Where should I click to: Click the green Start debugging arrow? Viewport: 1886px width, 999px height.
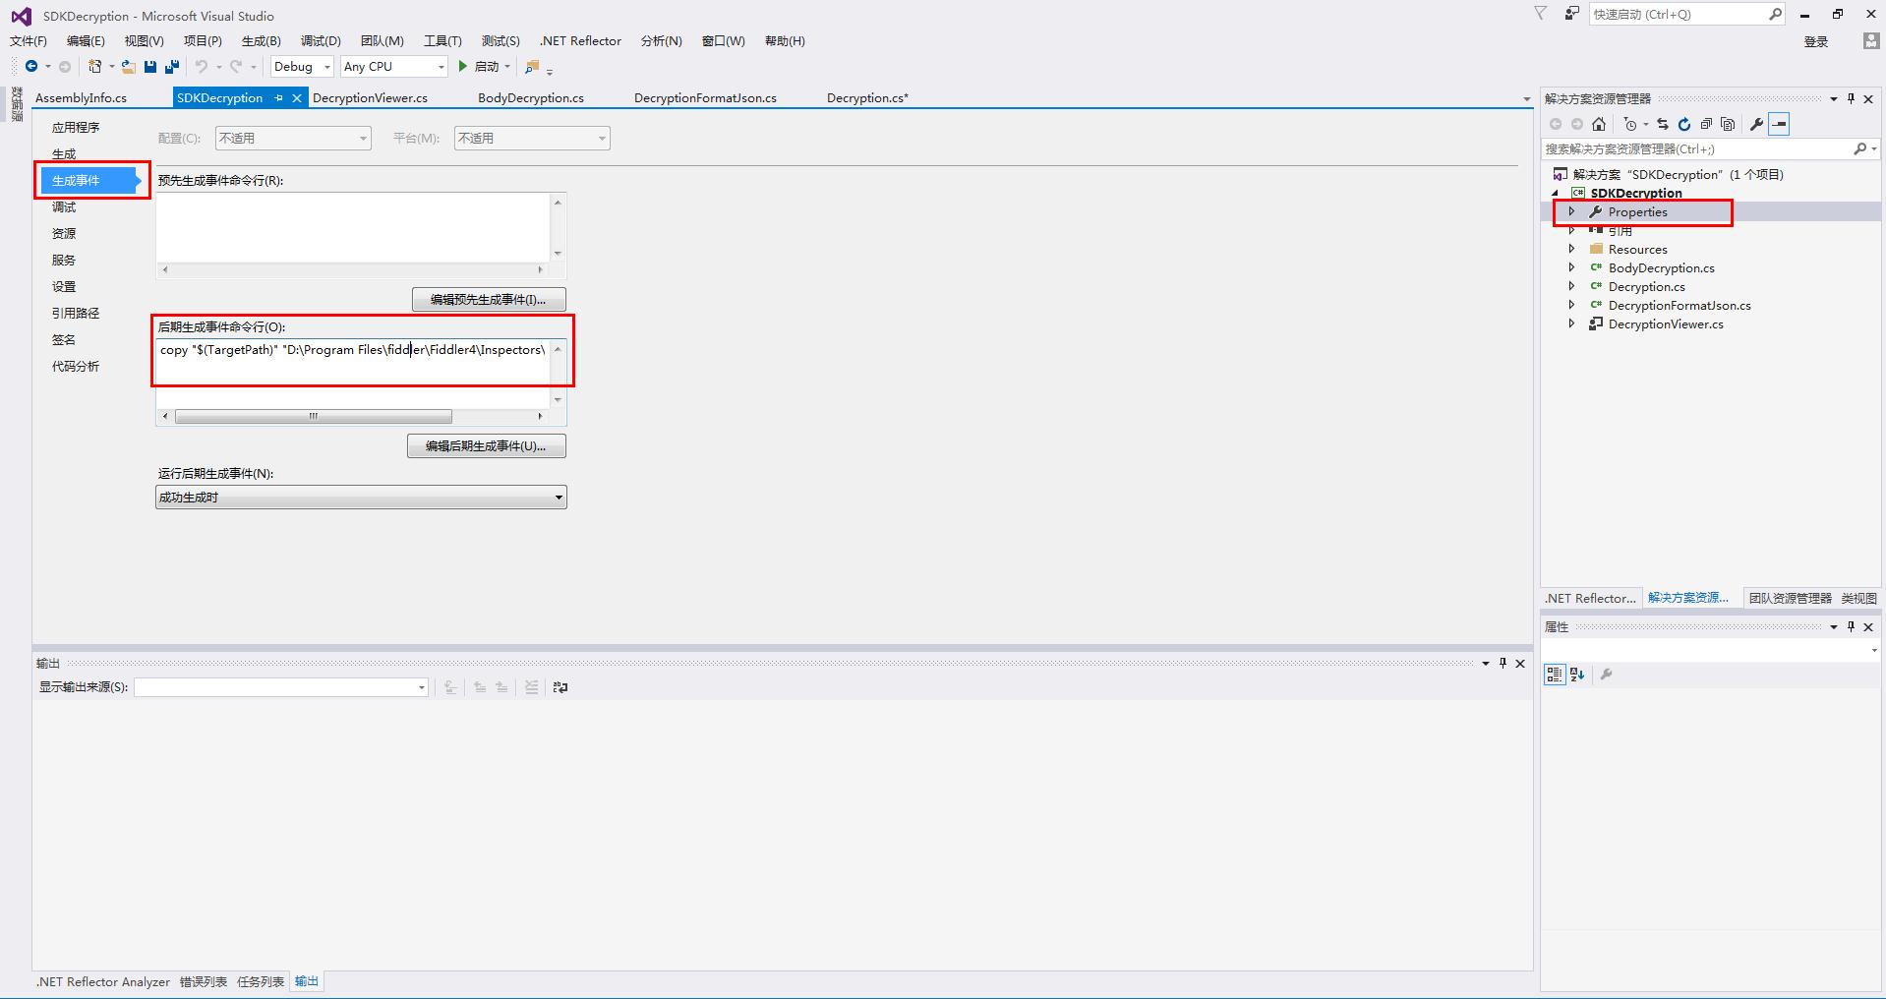tap(462, 67)
